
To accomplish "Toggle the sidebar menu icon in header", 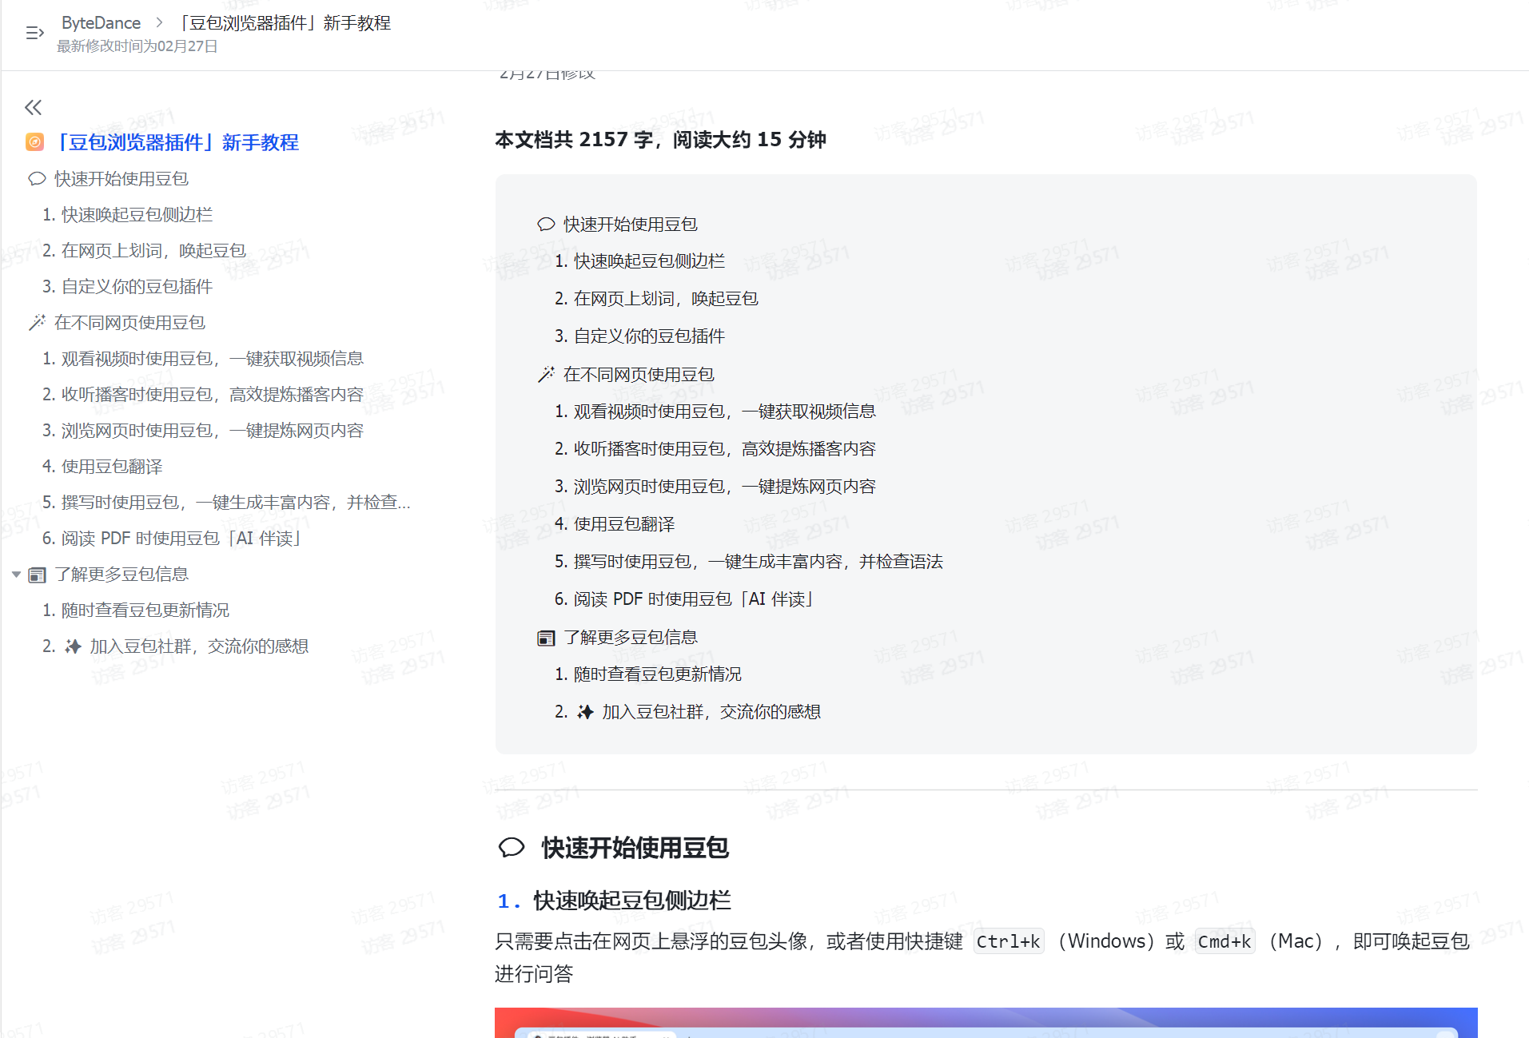I will pyautogui.click(x=34, y=33).
